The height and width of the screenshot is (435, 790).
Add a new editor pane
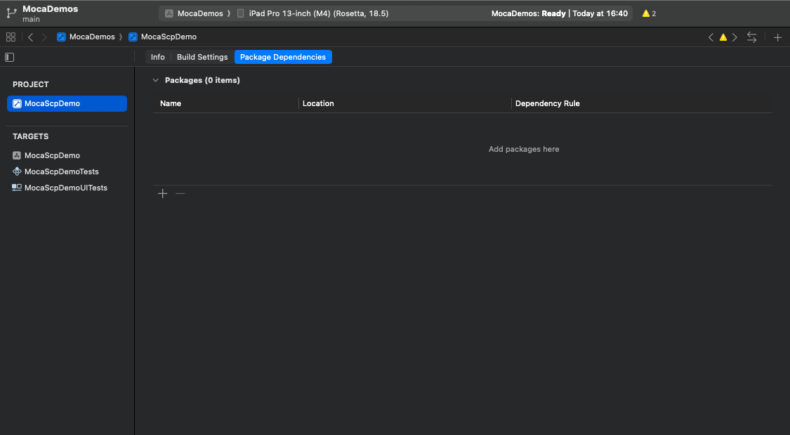(x=777, y=37)
